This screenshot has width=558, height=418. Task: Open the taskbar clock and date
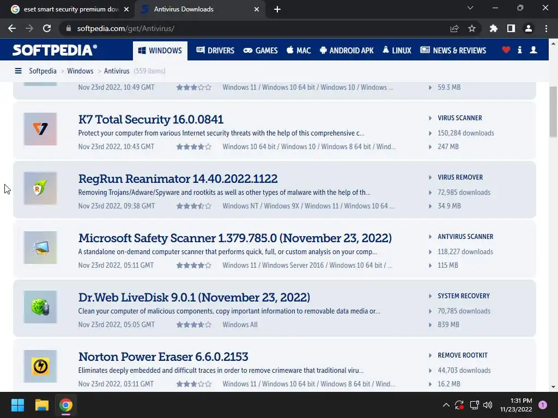[x=515, y=405]
